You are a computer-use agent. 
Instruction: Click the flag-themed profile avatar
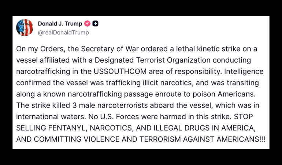[25, 28]
